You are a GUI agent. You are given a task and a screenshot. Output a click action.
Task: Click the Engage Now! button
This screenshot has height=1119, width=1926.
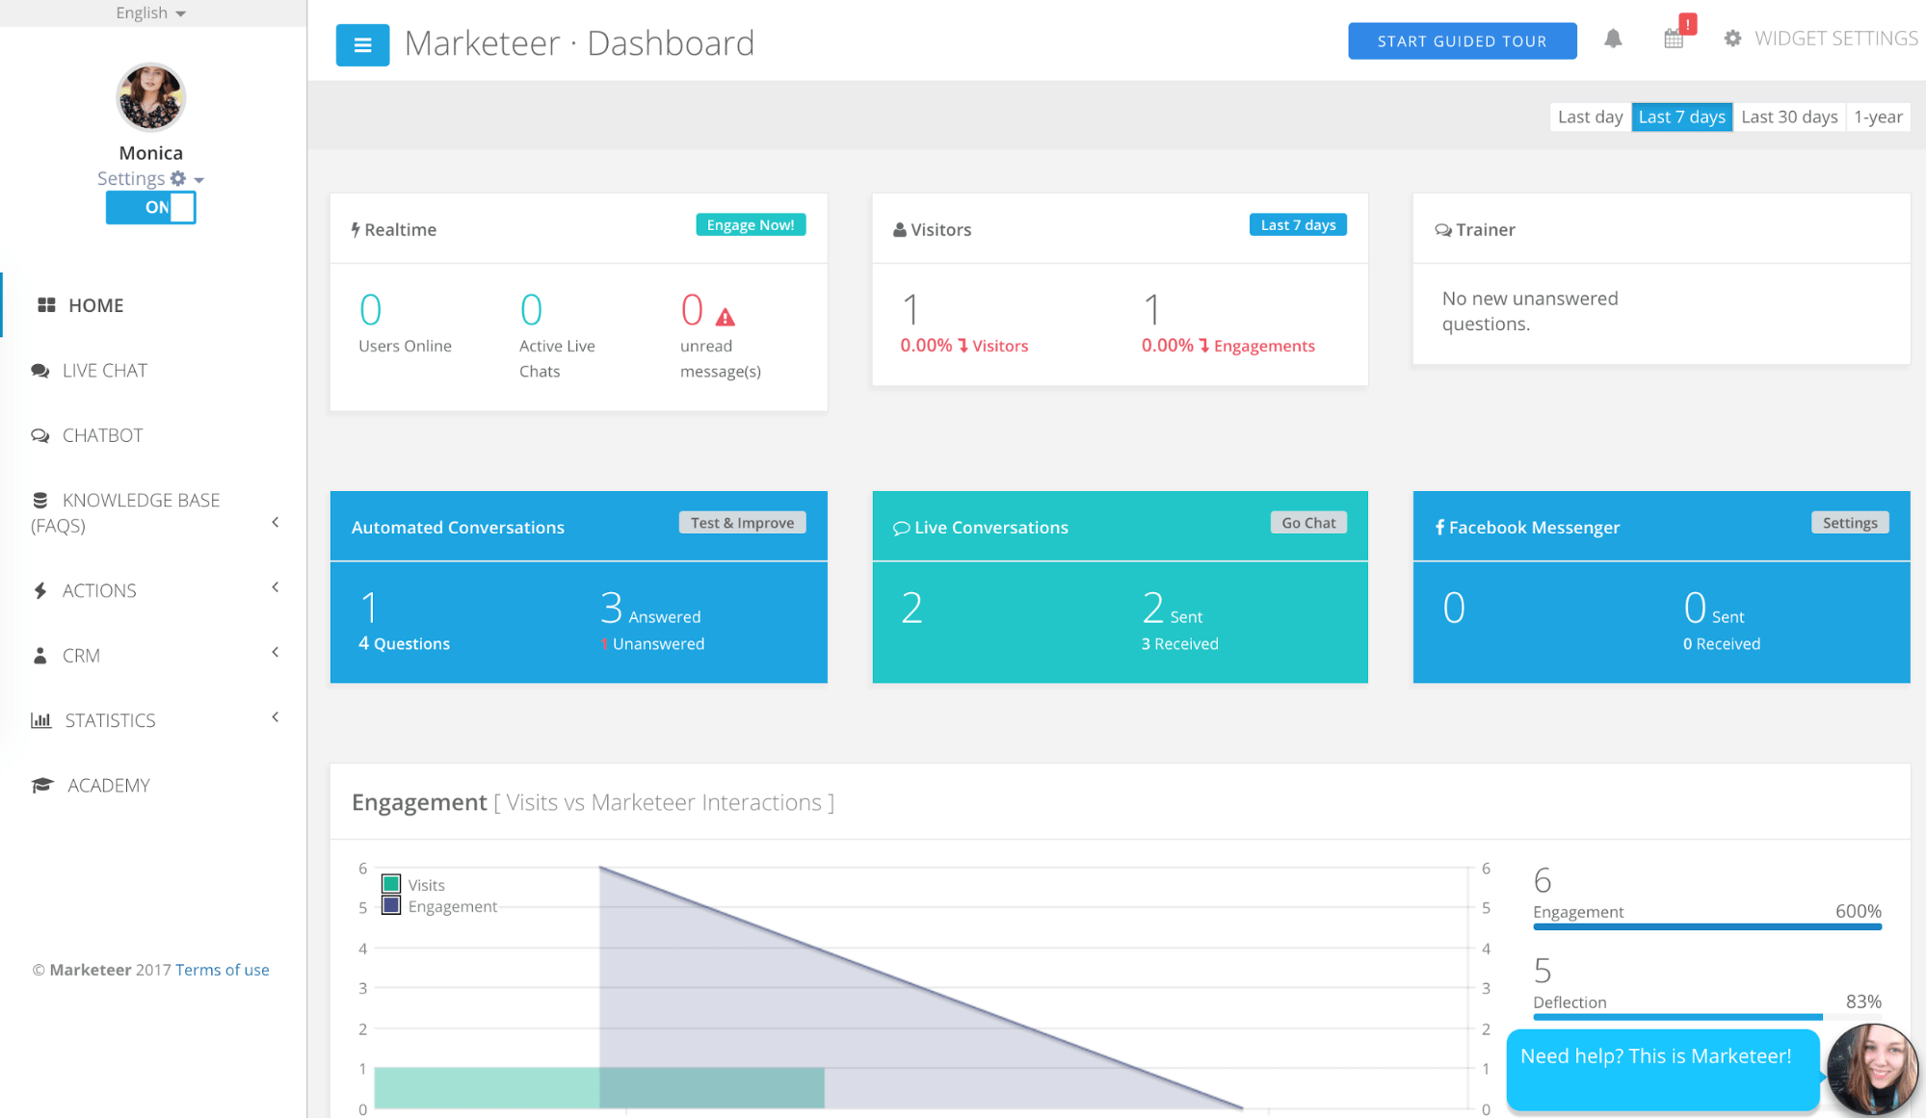(751, 224)
